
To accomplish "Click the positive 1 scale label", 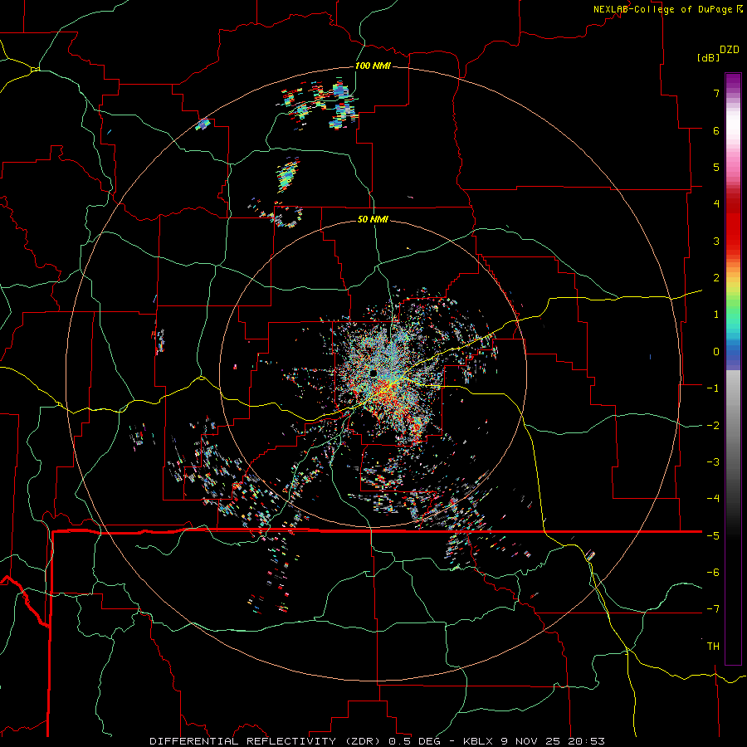I will (x=716, y=315).
